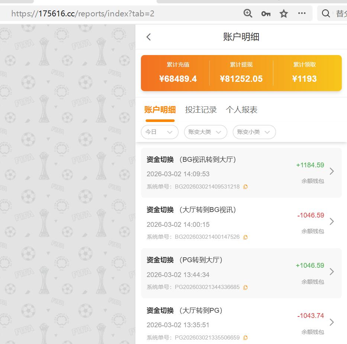
Task: Copy order number PG202603021344336685
Action: (x=245, y=287)
